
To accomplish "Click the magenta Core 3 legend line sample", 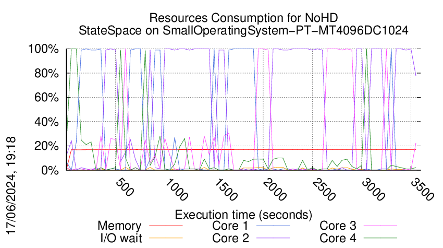I will [380, 226].
